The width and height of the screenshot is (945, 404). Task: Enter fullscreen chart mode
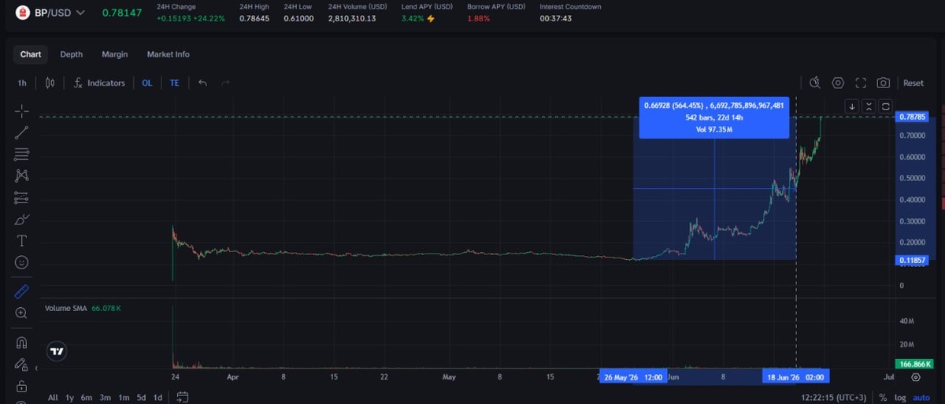[861, 83]
